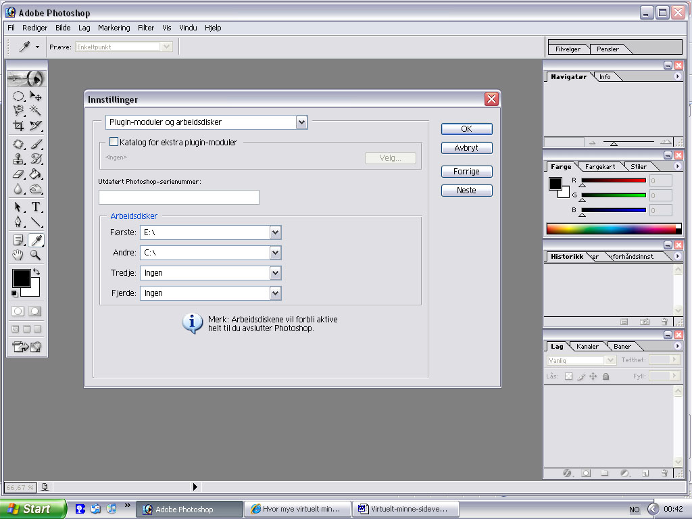This screenshot has width=692, height=519.
Task: Click the NO language indicator in tray
Action: click(x=634, y=510)
